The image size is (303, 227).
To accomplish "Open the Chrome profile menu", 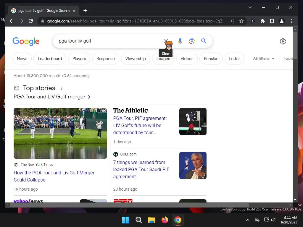I will (282, 21).
